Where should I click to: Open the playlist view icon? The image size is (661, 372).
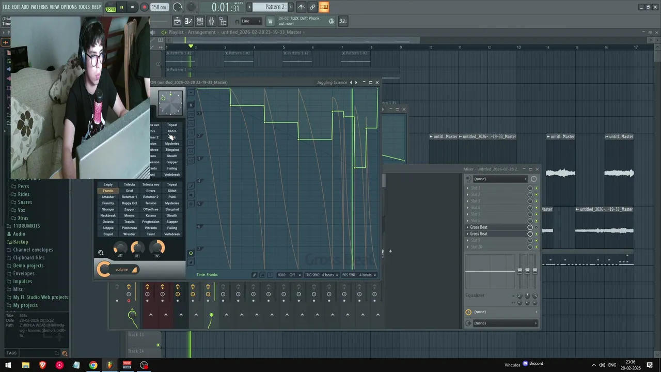177,21
